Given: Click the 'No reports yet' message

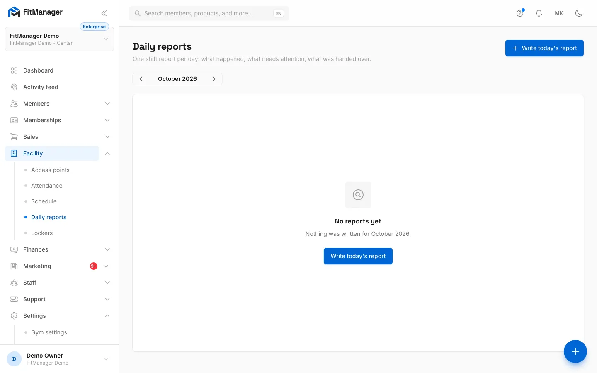Looking at the screenshot, I should (358, 221).
